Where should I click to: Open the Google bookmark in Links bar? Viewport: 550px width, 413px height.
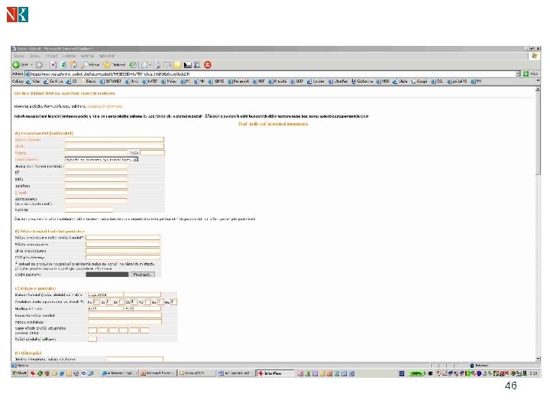pos(419,82)
